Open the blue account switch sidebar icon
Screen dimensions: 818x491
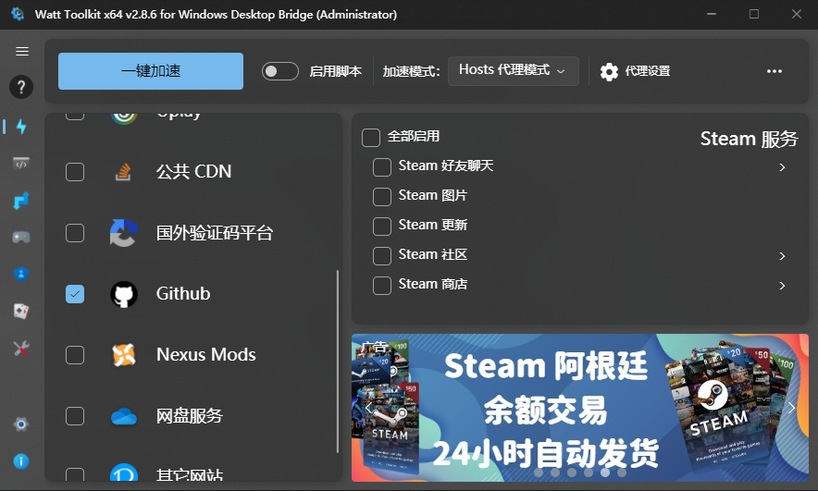tap(21, 200)
